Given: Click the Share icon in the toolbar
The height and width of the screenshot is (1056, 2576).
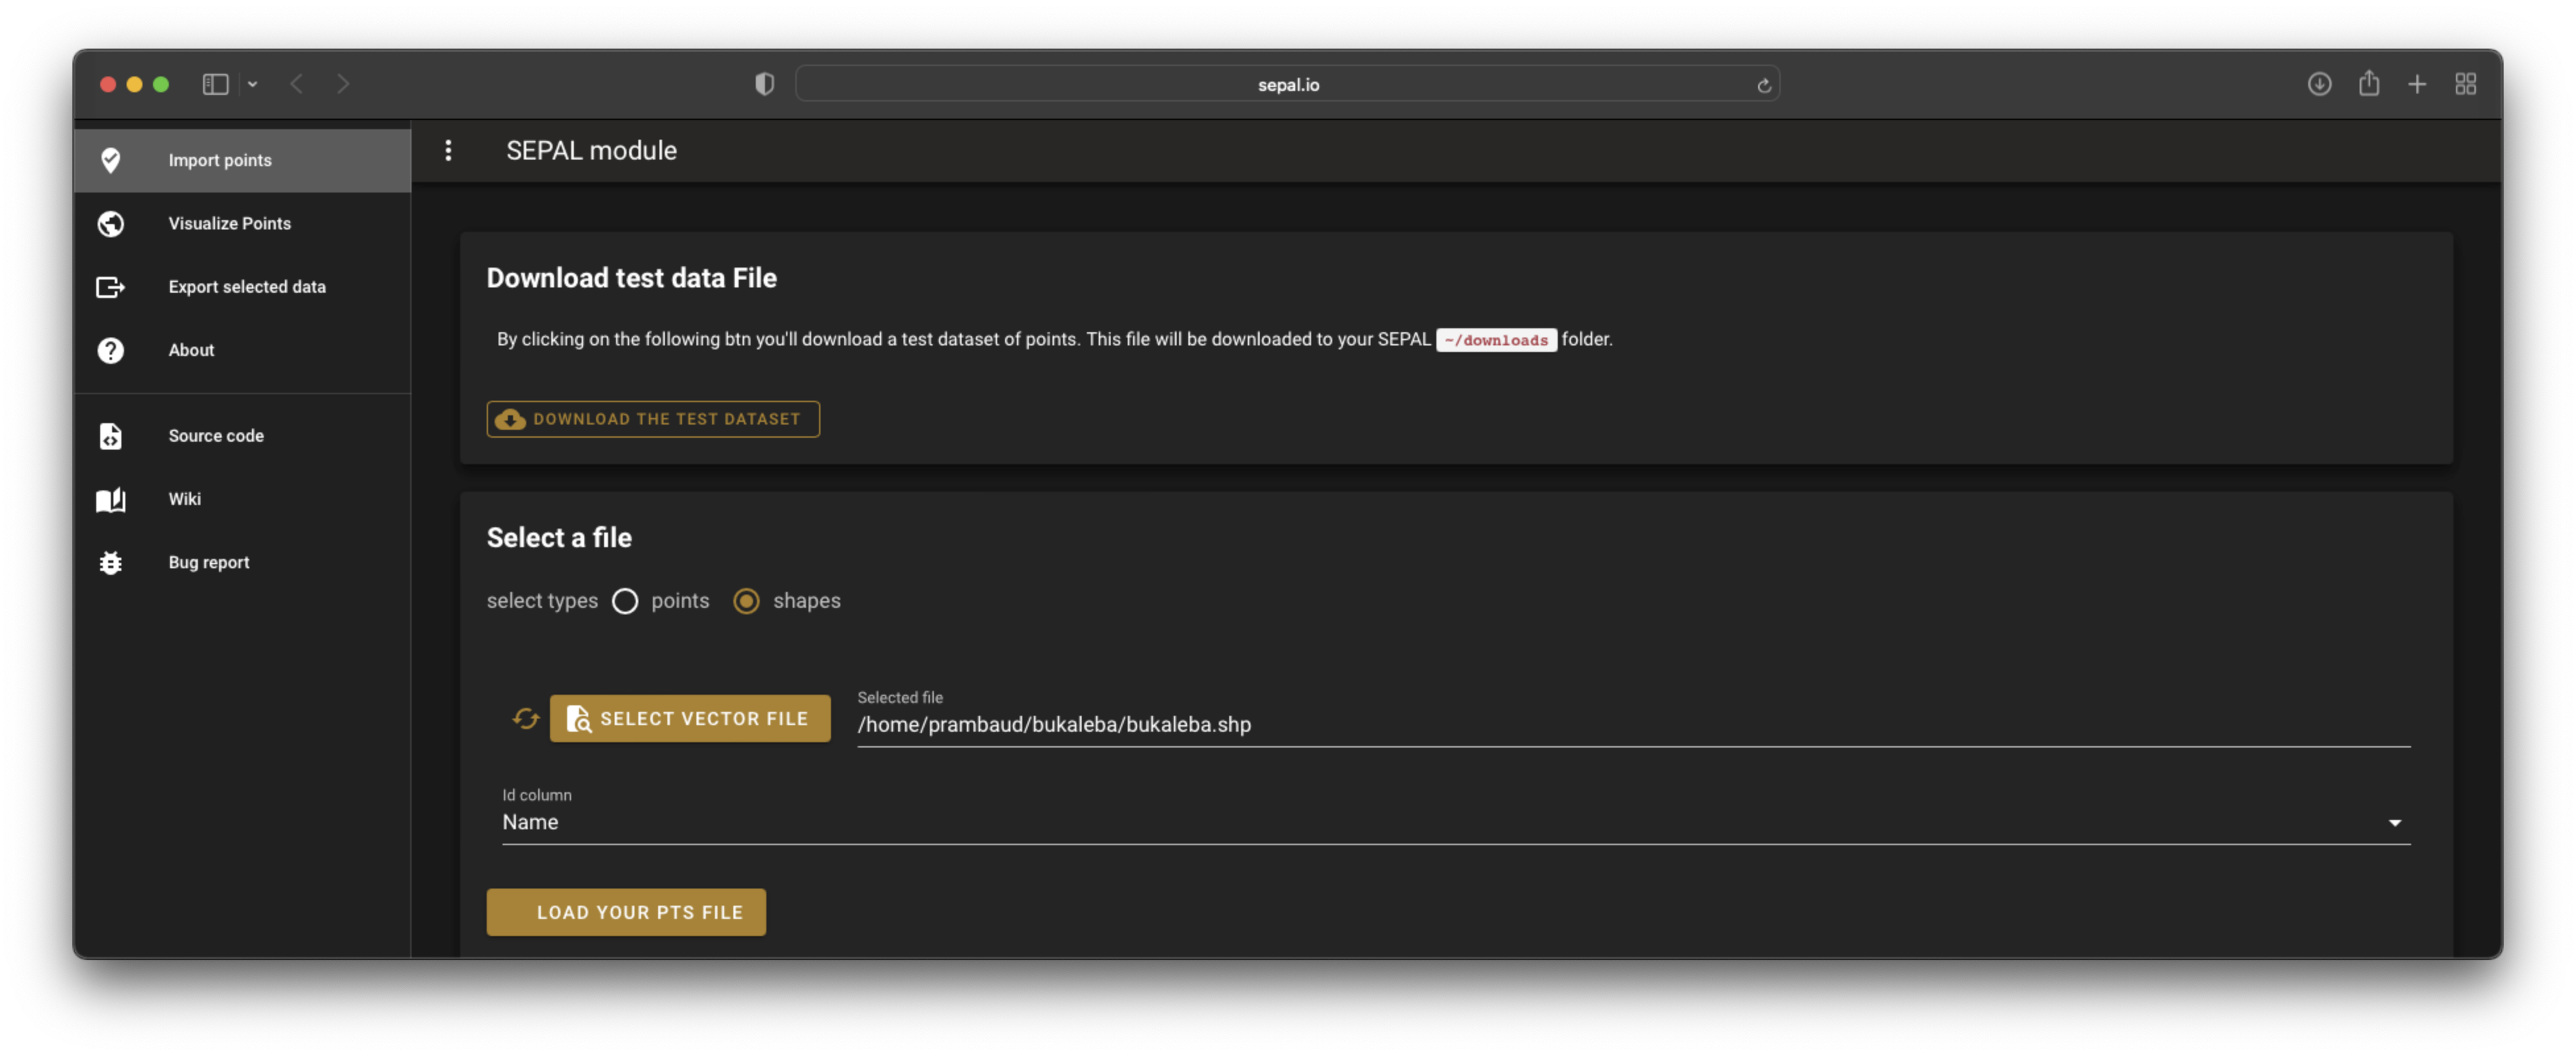Looking at the screenshot, I should (2368, 84).
